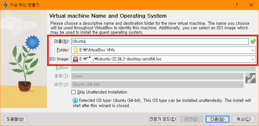Viewport: 259px width, 126px height.
Task: Click the question mark help button in title bar
Action: click(x=237, y=5)
